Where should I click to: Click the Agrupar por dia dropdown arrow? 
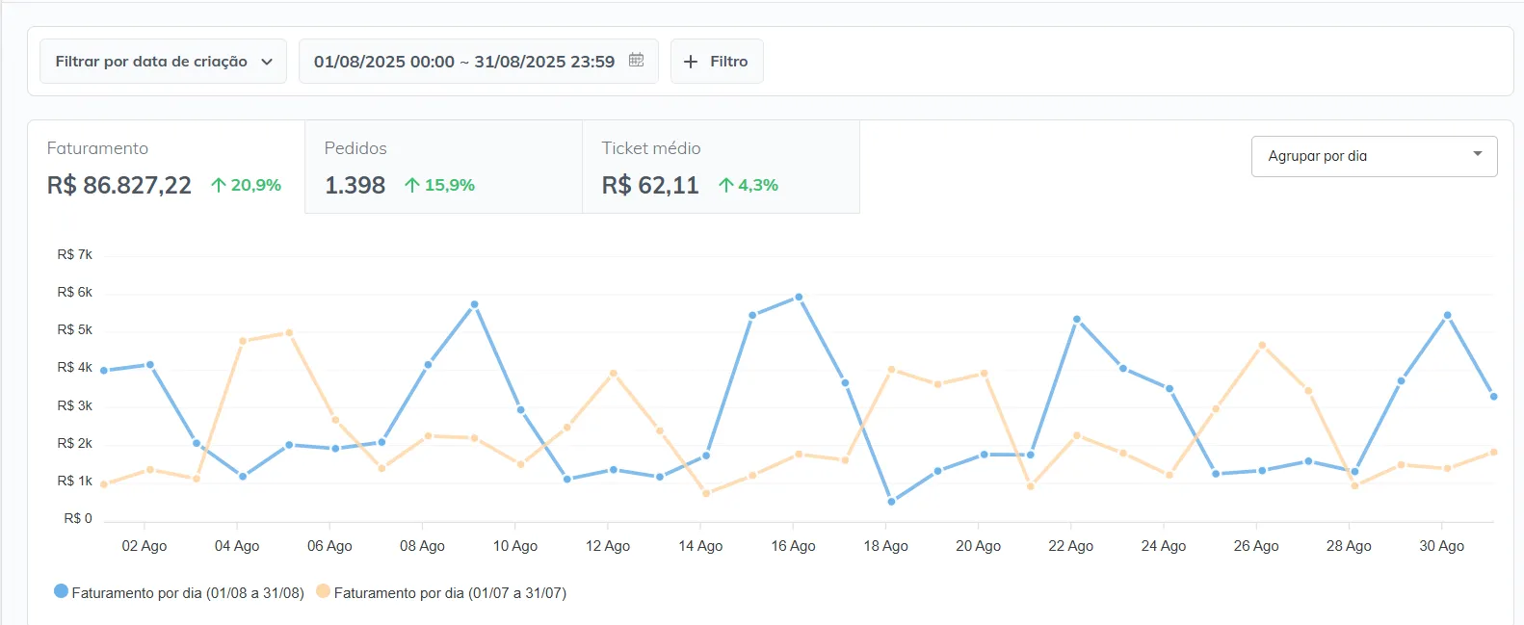click(1477, 154)
